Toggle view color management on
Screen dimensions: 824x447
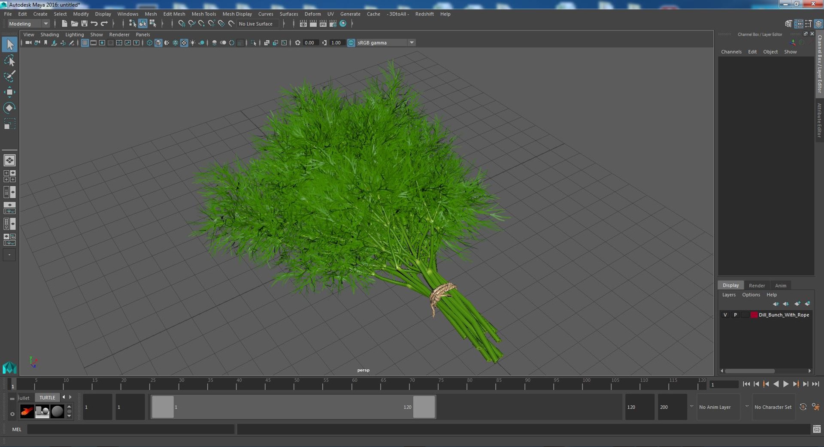pos(351,42)
